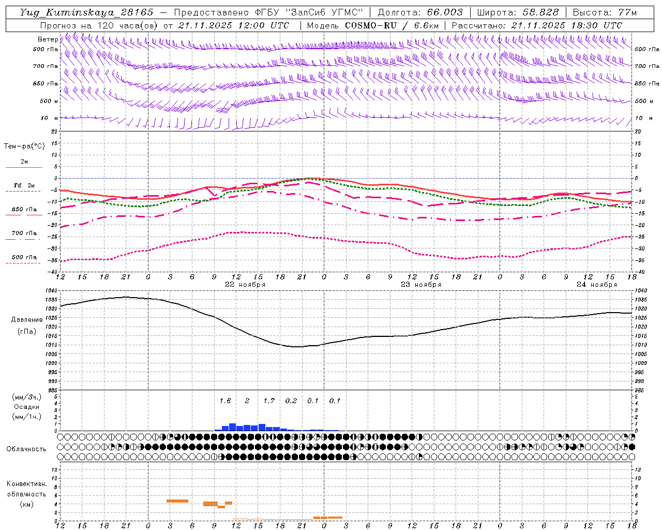Select the Тем-ра(°C) temperature axis label

[24, 146]
